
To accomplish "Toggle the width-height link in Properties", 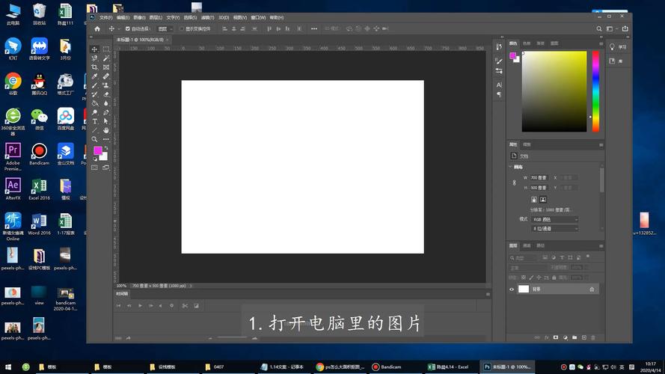I will tap(514, 183).
